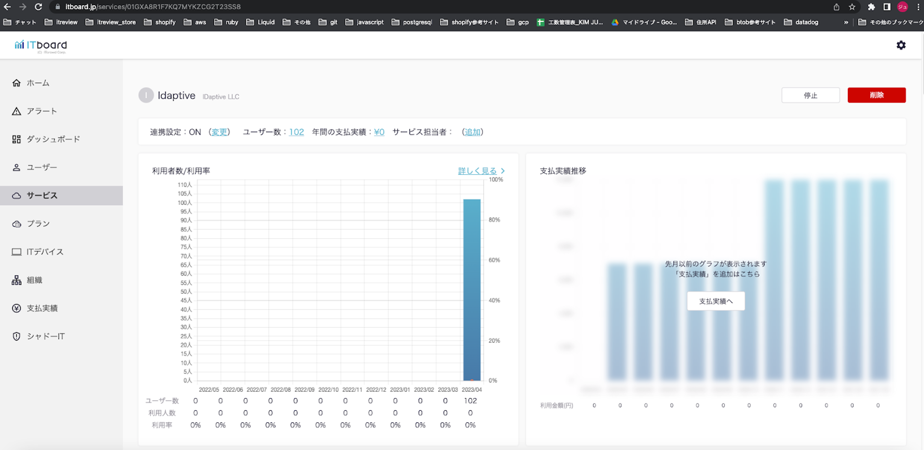Image resolution: width=924 pixels, height=450 pixels.
Task: Click the organization hierarchy icon
Action: coord(16,280)
